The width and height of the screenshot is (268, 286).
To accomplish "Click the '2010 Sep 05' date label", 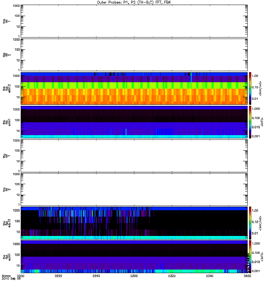I will tap(11, 279).
